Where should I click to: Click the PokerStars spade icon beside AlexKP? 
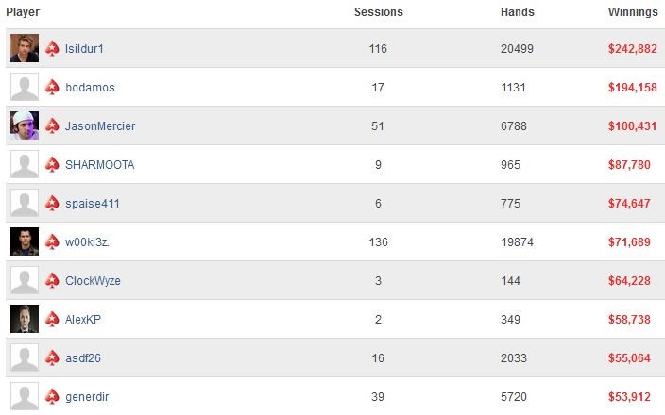click(52, 319)
